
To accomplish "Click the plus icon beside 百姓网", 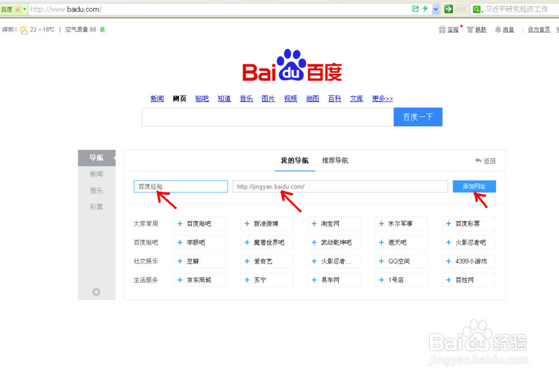I will tap(448, 280).
